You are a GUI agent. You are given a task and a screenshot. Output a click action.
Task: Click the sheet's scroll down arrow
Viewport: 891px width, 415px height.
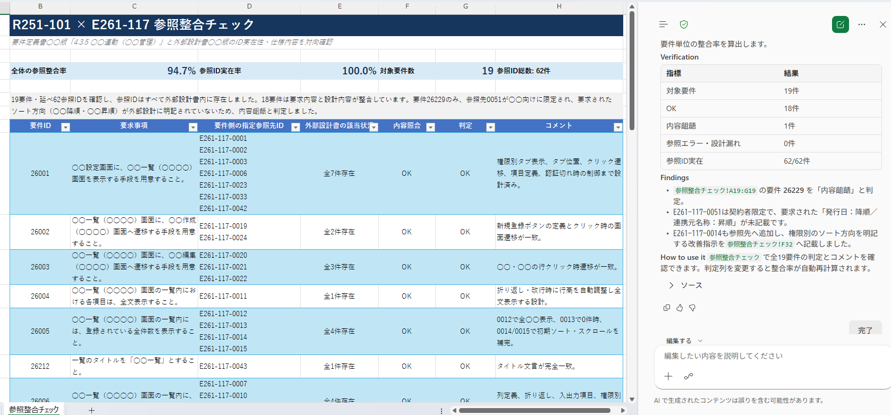(632, 399)
